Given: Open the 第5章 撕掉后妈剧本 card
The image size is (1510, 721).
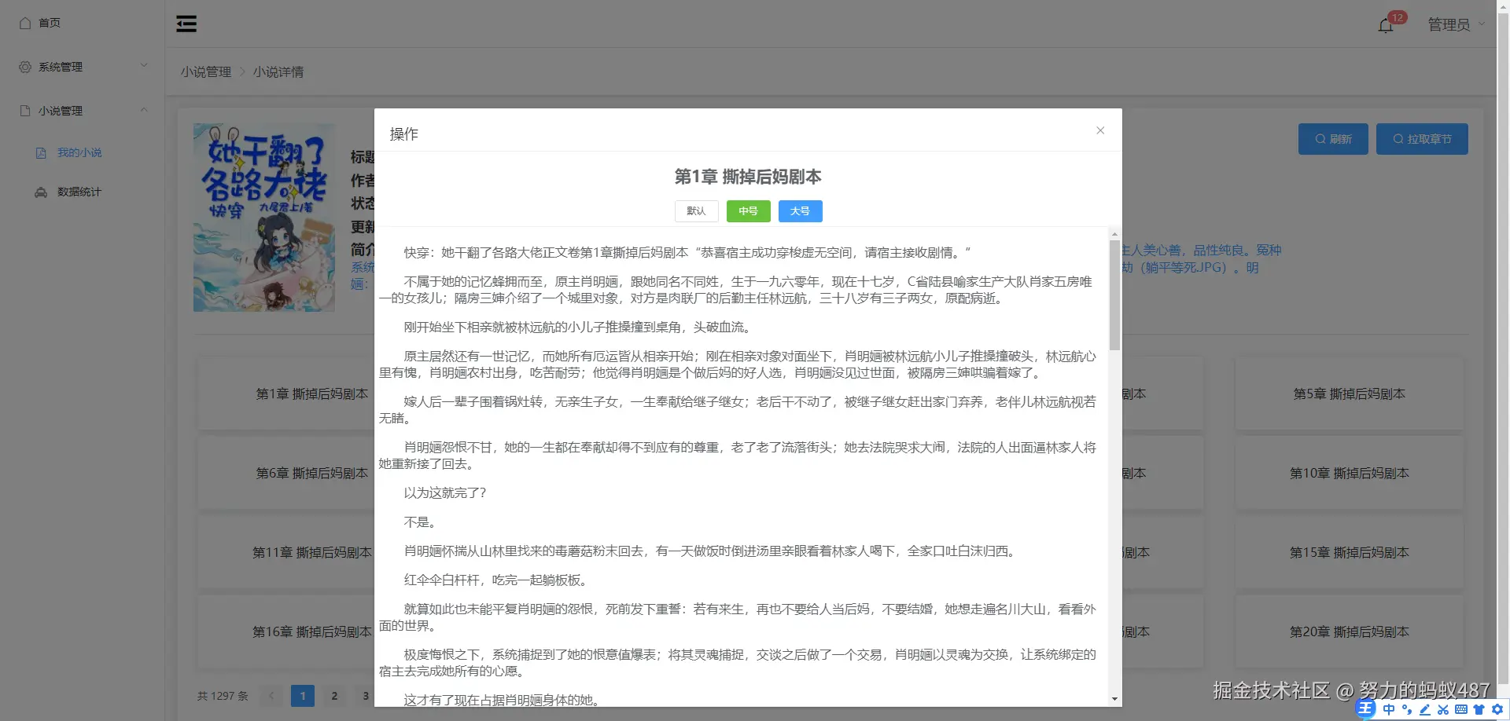Looking at the screenshot, I should (1350, 393).
